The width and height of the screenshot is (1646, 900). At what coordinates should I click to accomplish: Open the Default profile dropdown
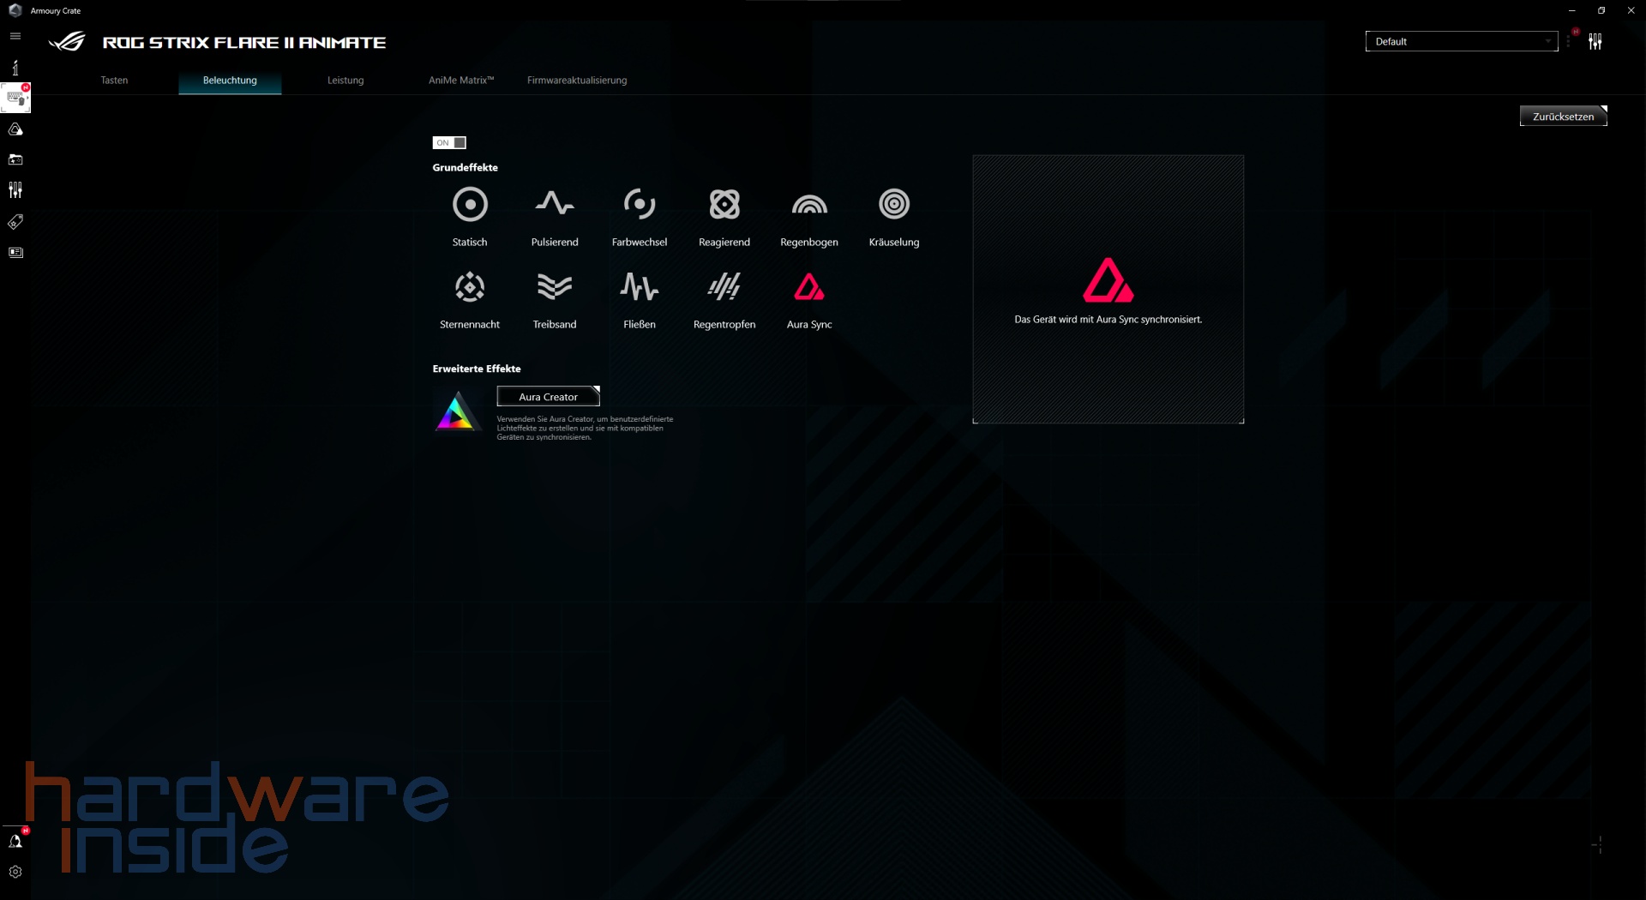pyautogui.click(x=1461, y=41)
